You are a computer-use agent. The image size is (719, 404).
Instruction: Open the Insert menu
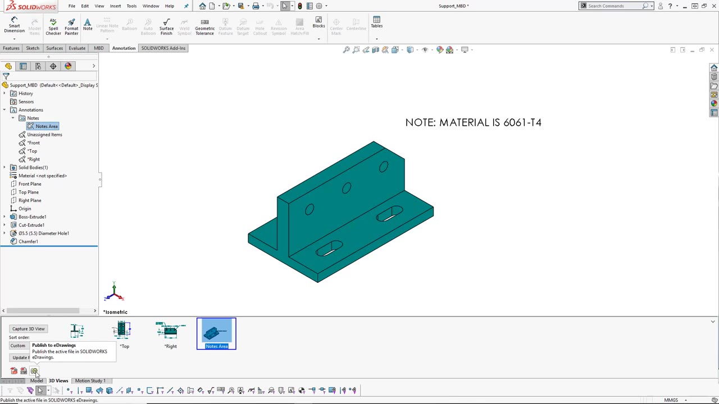click(x=115, y=6)
